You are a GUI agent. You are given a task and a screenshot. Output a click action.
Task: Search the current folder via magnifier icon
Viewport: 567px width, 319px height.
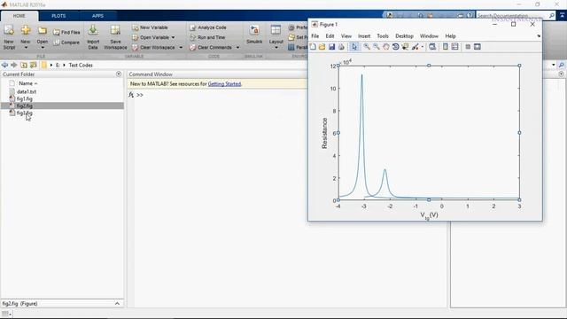click(x=561, y=65)
